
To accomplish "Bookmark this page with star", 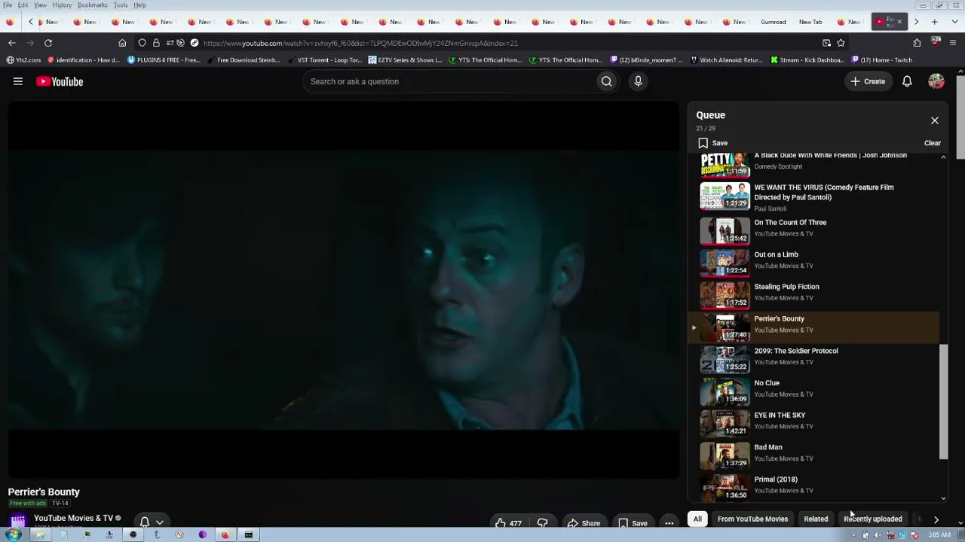I will (x=841, y=43).
